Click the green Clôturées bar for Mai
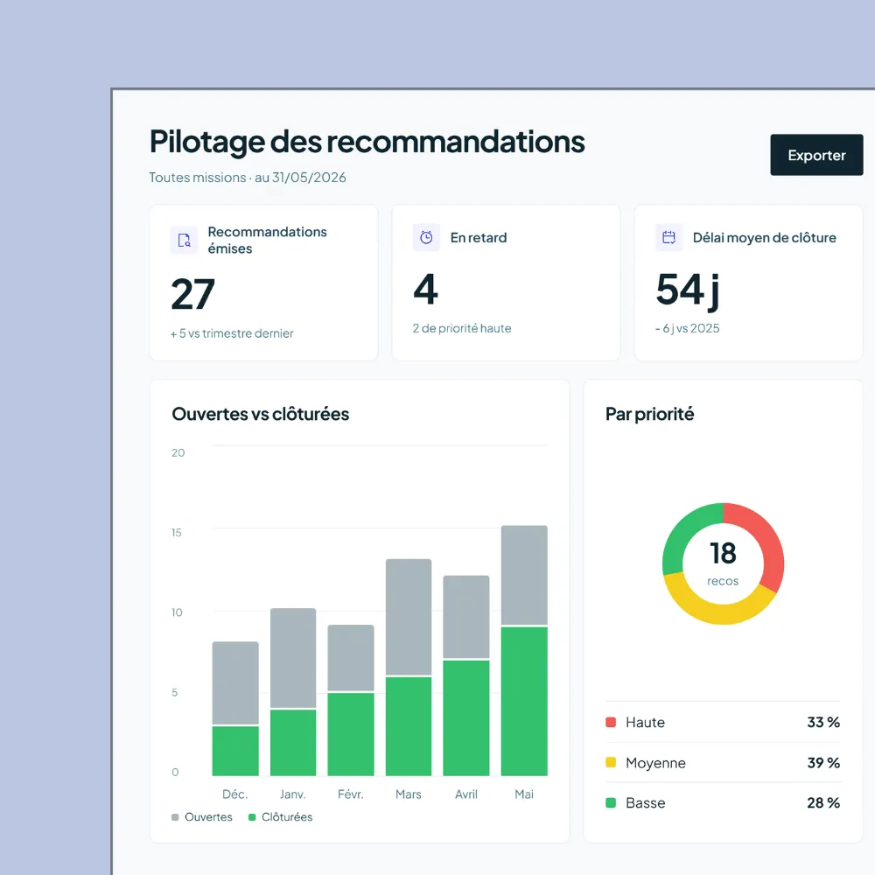Screen dimensions: 875x875 524,701
